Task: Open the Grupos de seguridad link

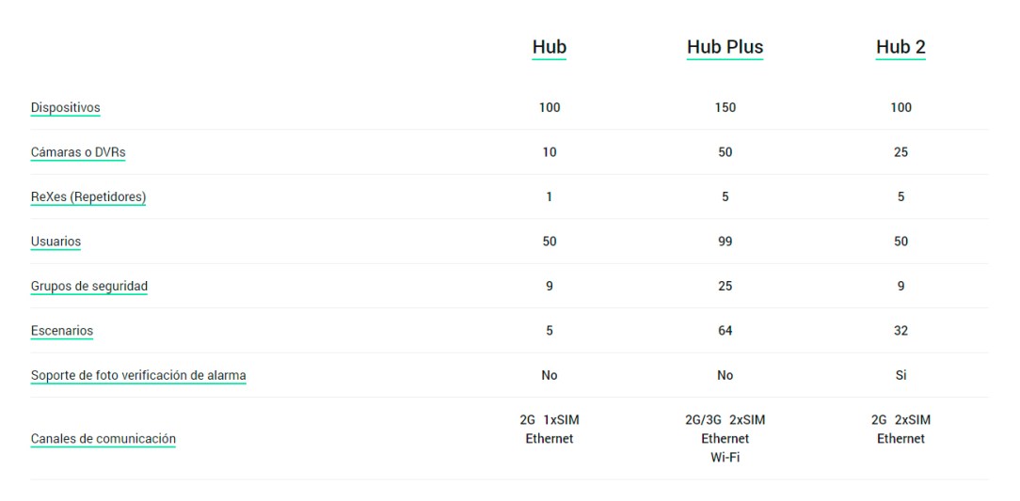Action: 89,286
